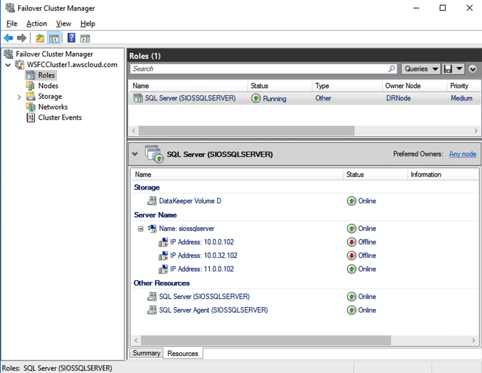Select DataKeeper Volume D storage resource
Viewport: 482px width, 373px height.
[190, 201]
